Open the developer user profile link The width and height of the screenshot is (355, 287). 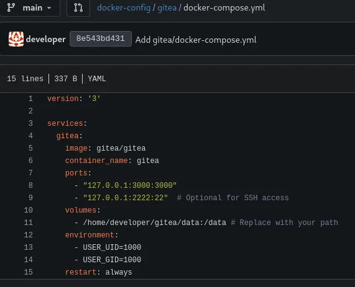click(46, 39)
